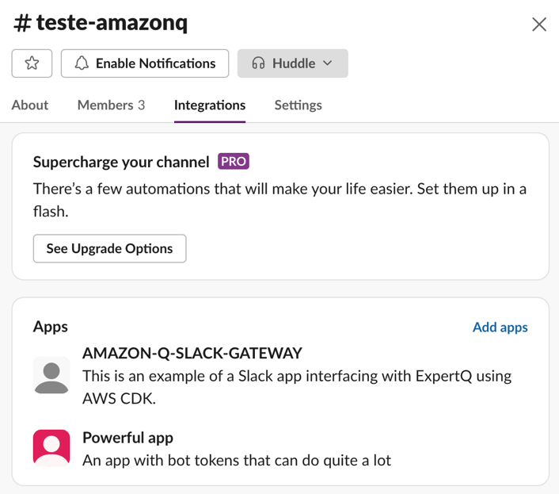
Task: Click the Enable Notifications button label
Action: [155, 63]
